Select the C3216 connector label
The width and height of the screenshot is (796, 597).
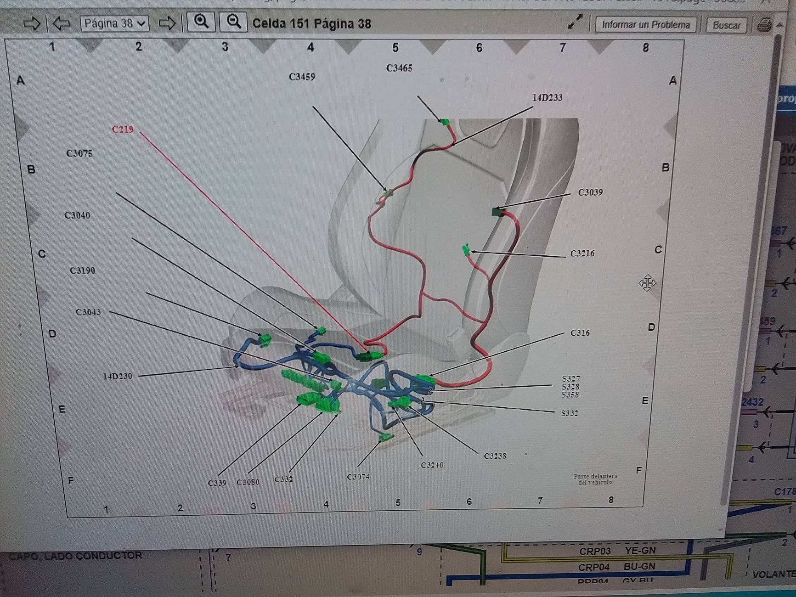(x=582, y=253)
